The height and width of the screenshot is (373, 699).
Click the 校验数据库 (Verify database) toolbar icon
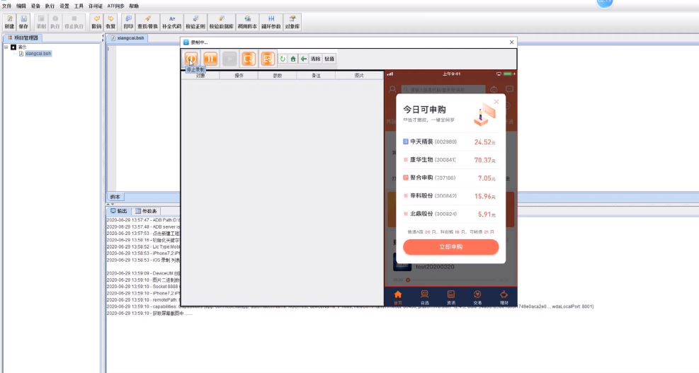(221, 22)
